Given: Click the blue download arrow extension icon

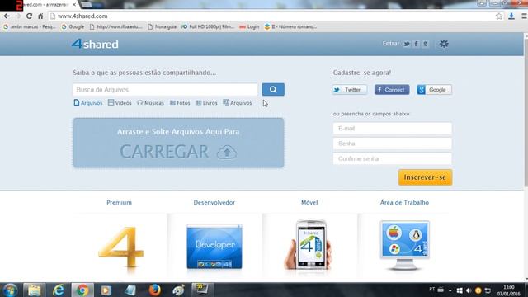Looking at the screenshot, I should [511, 16].
